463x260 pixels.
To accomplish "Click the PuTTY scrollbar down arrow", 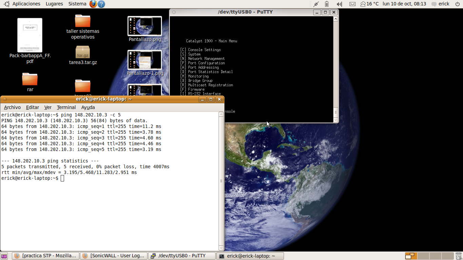I will coord(336,120).
